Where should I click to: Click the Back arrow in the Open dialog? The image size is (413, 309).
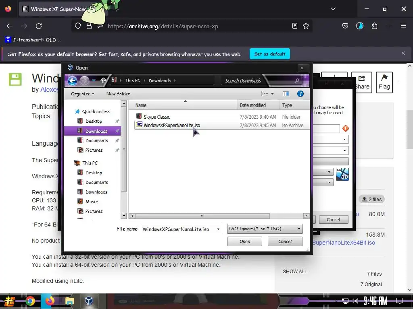(x=73, y=80)
